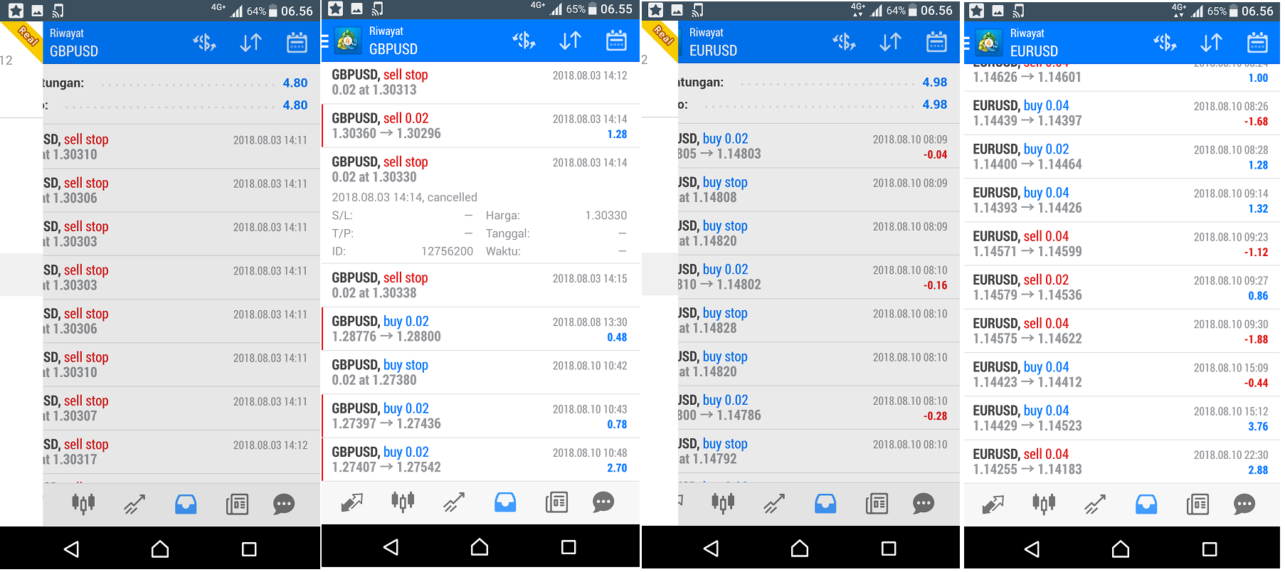Open the news tab on first GBPUSD screen
This screenshot has width=1285, height=572.
pos(237,504)
